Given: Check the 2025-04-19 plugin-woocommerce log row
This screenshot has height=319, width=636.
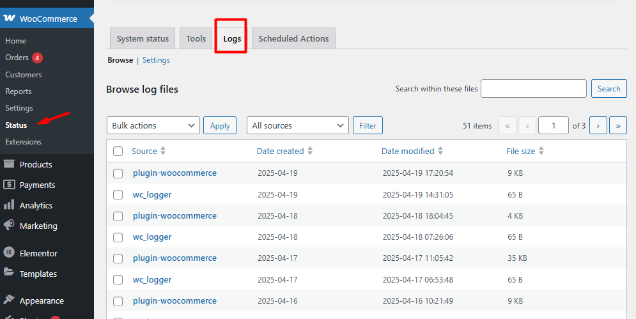Looking at the screenshot, I should 118,173.
